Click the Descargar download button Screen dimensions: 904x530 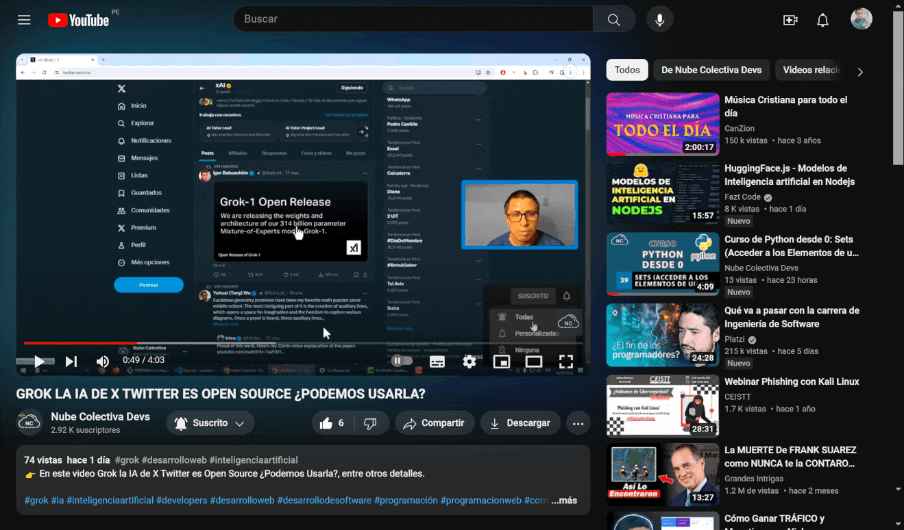pyautogui.click(x=520, y=423)
